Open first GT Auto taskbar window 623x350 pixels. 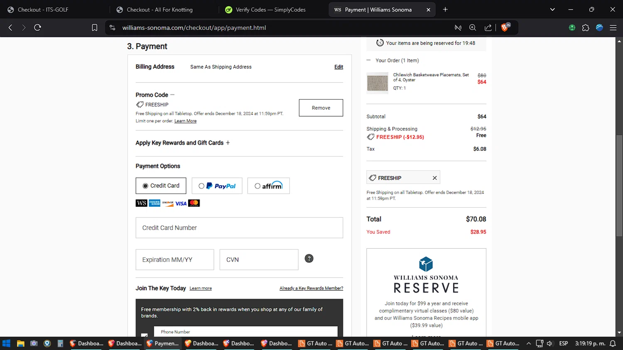pos(315,343)
